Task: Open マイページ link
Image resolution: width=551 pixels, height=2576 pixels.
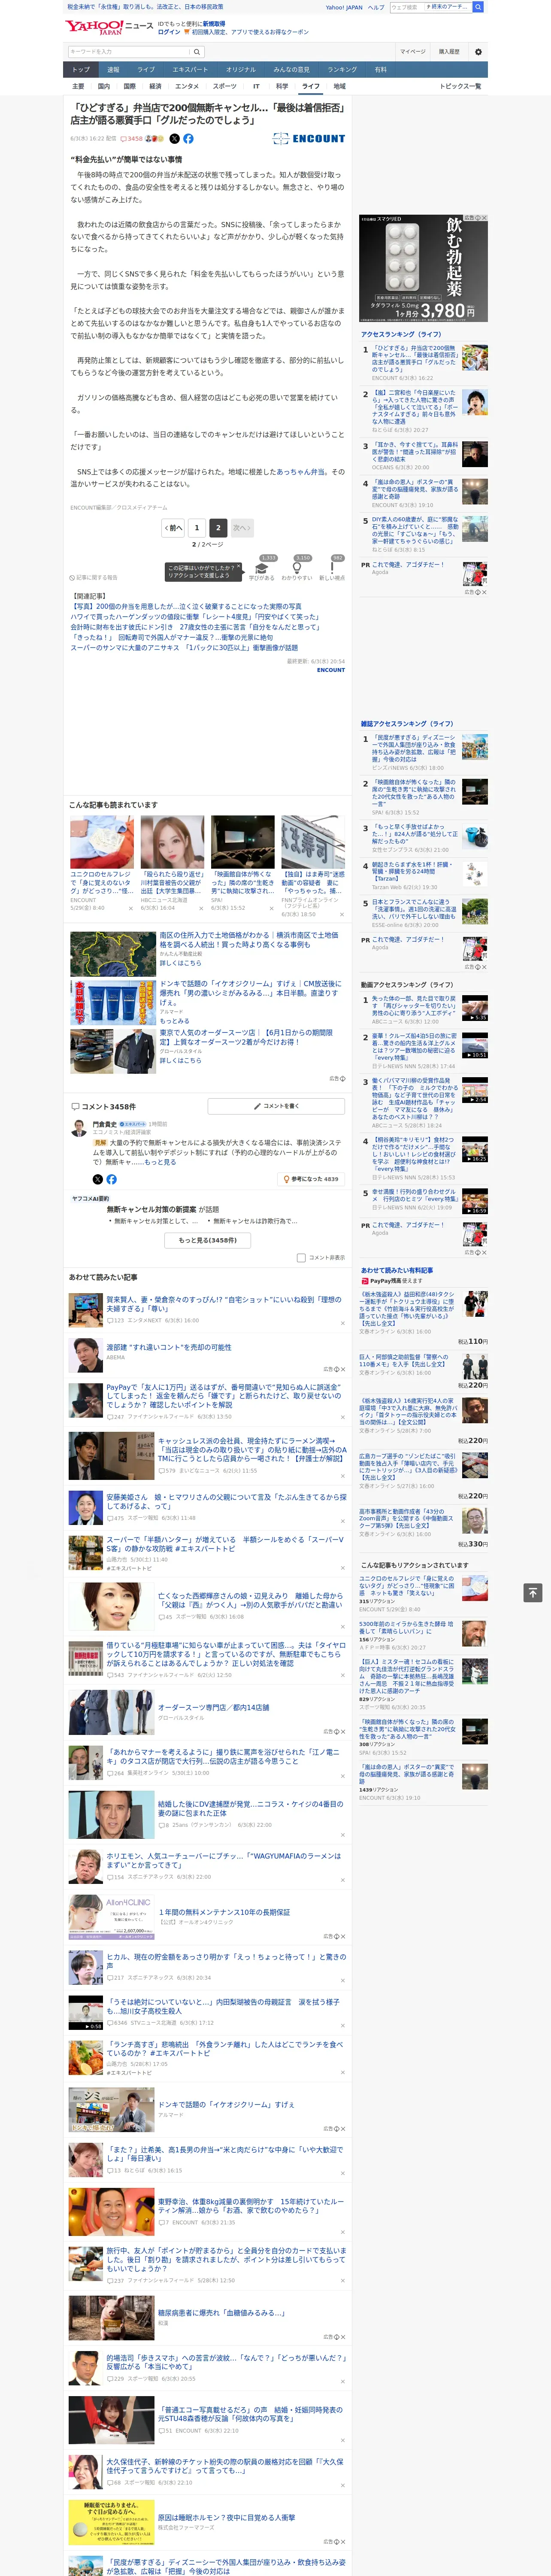Action: coord(413,52)
